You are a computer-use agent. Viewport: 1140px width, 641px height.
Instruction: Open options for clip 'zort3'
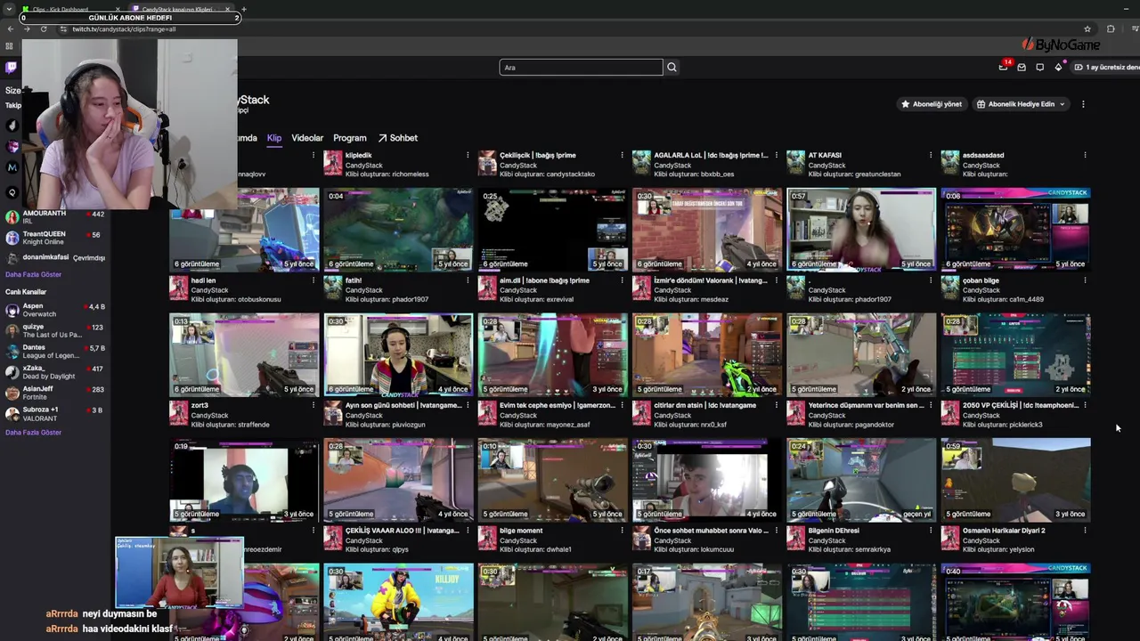coord(313,405)
